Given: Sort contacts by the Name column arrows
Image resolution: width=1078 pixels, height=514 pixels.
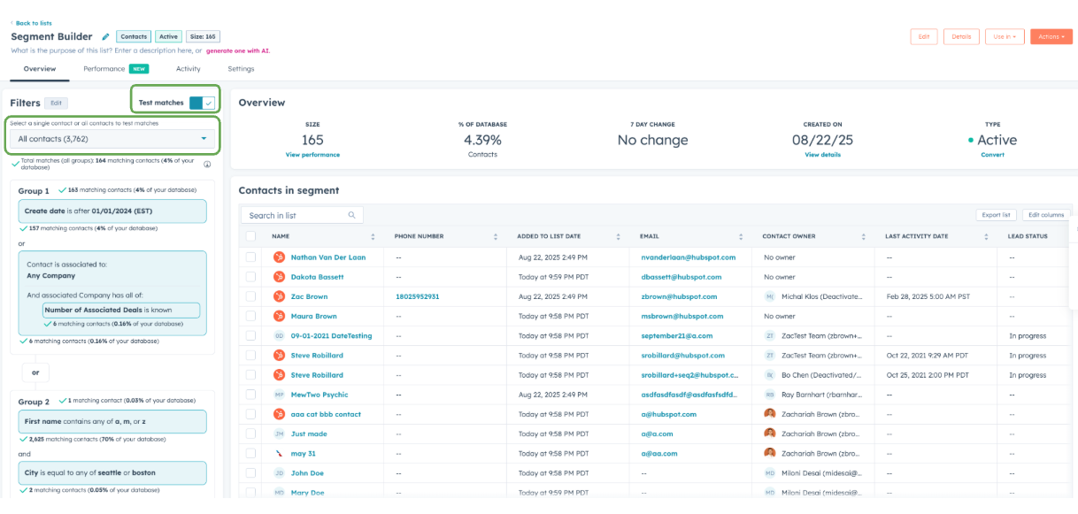Looking at the screenshot, I should click(x=372, y=236).
